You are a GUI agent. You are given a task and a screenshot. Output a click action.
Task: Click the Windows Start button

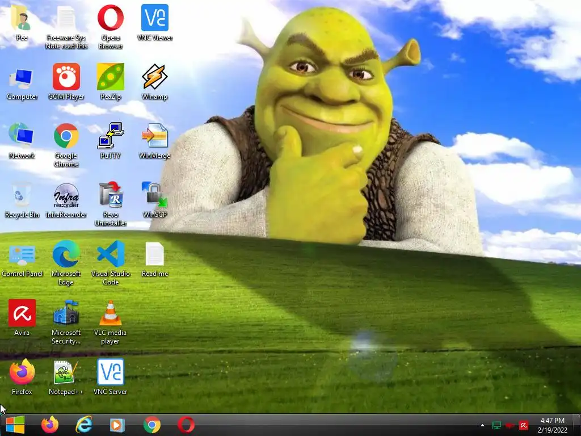tap(15, 425)
